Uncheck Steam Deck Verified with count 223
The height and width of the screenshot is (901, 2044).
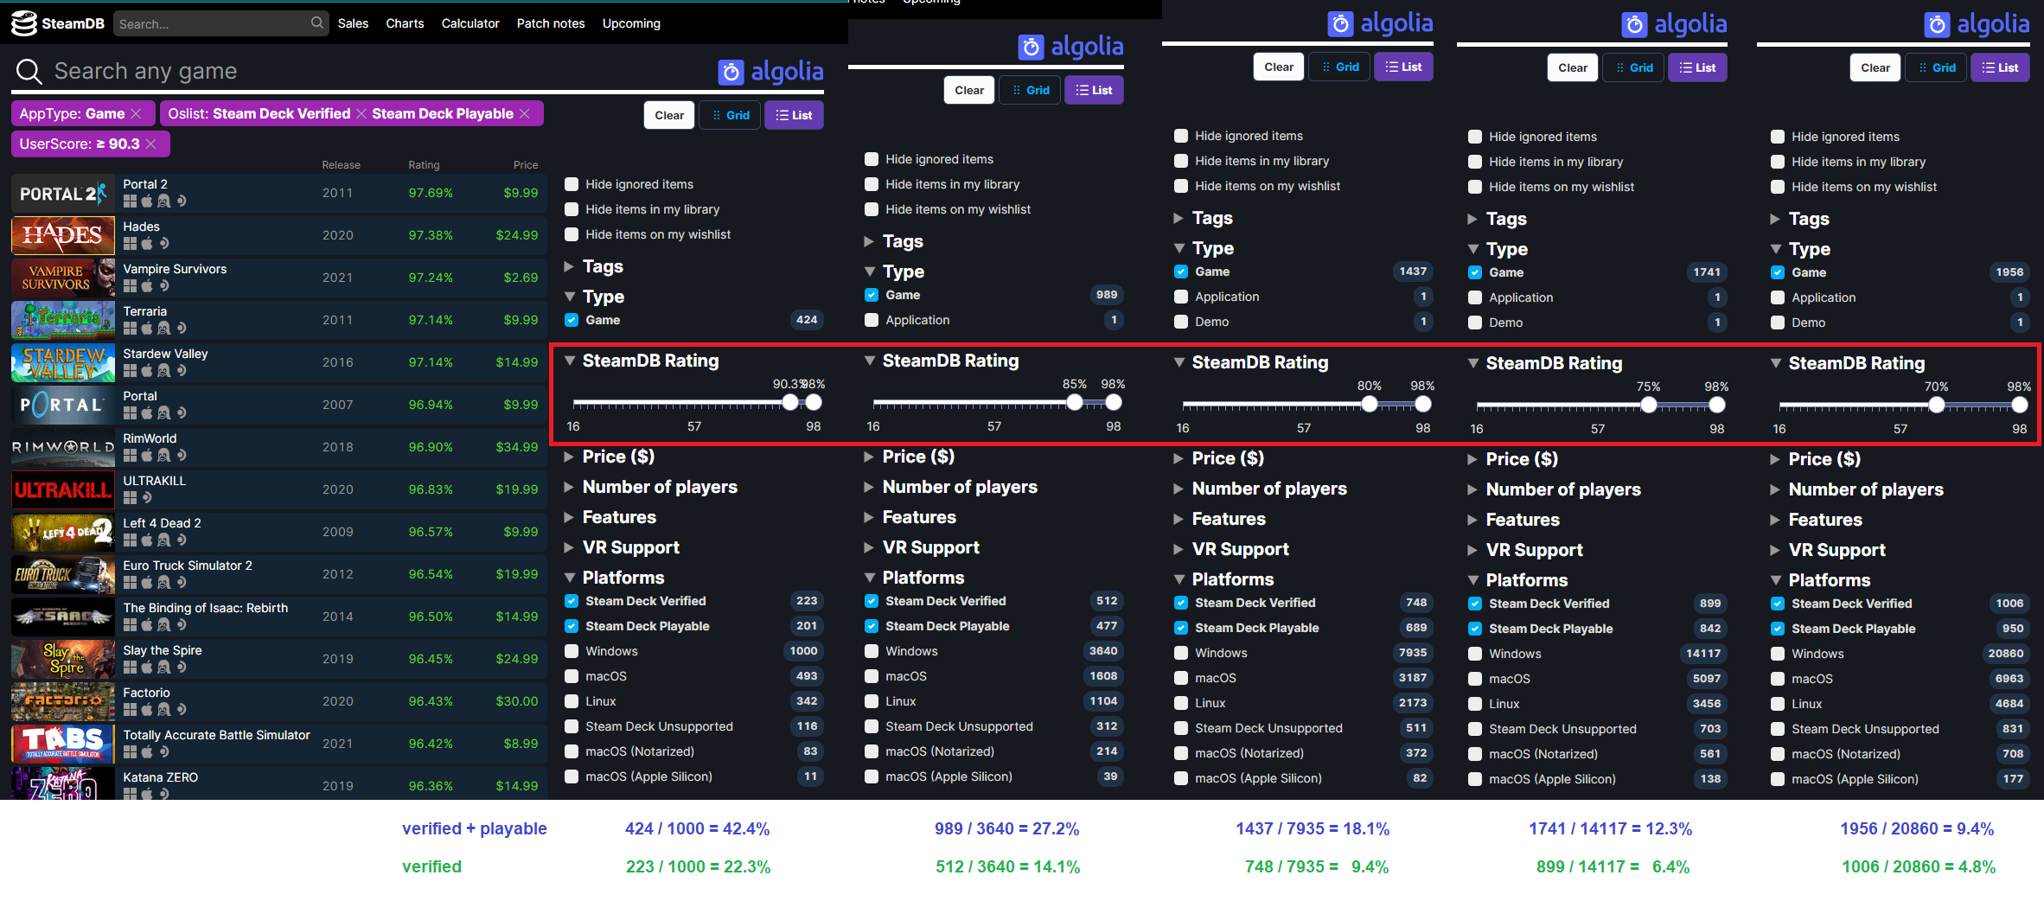572,601
